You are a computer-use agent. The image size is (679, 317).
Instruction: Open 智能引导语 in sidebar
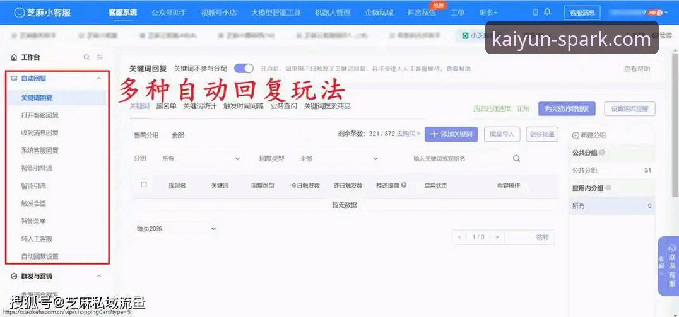click(37, 168)
